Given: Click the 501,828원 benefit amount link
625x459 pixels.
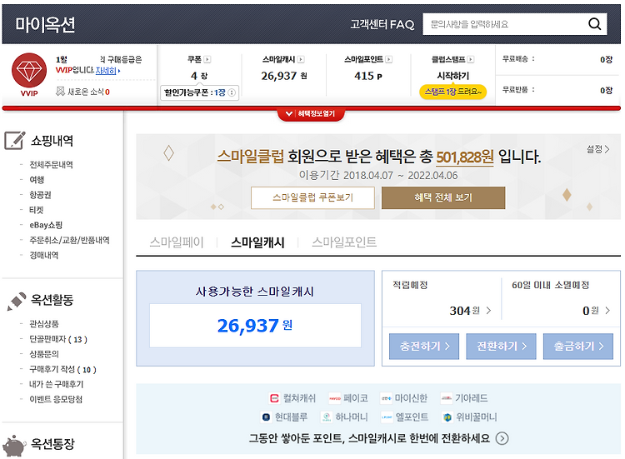Looking at the screenshot, I should tap(465, 157).
